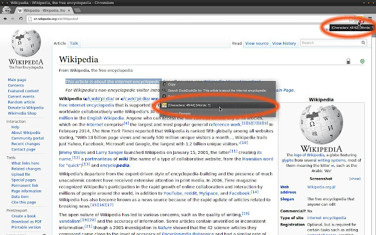Open the View source tab
376x235 pixels.
click(x=257, y=43)
